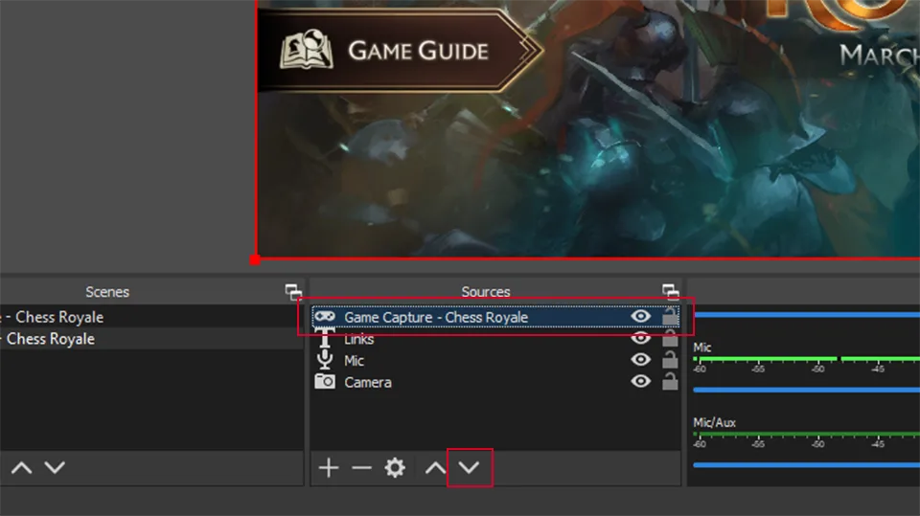The image size is (920, 516).
Task: Lock the Game Capture - Chess Royale source
Action: coord(670,316)
